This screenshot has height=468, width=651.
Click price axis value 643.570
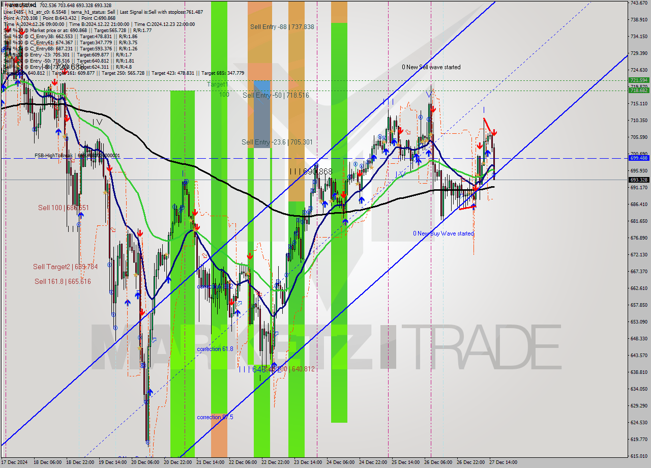point(639,356)
